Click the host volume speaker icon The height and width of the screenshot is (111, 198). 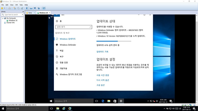click(x=173, y=108)
